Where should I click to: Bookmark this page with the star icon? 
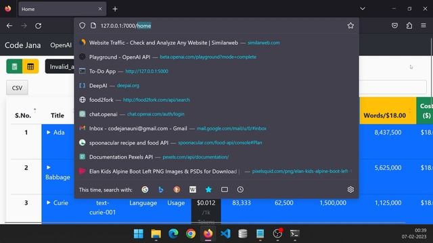[350, 26]
